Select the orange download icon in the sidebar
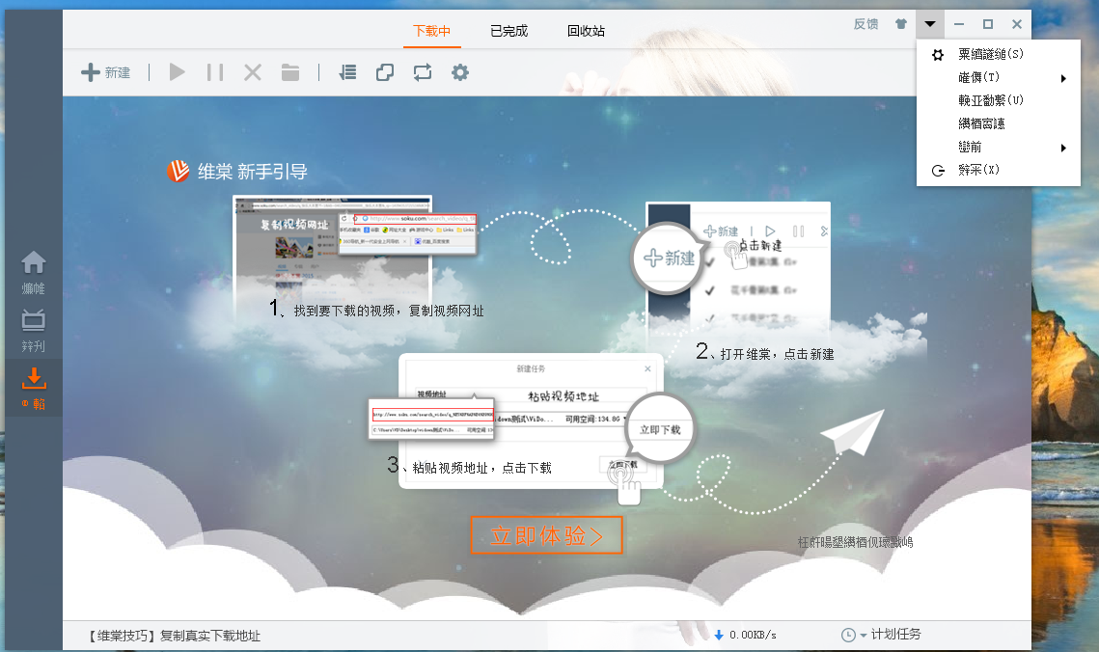This screenshot has height=652, width=1099. [33, 378]
